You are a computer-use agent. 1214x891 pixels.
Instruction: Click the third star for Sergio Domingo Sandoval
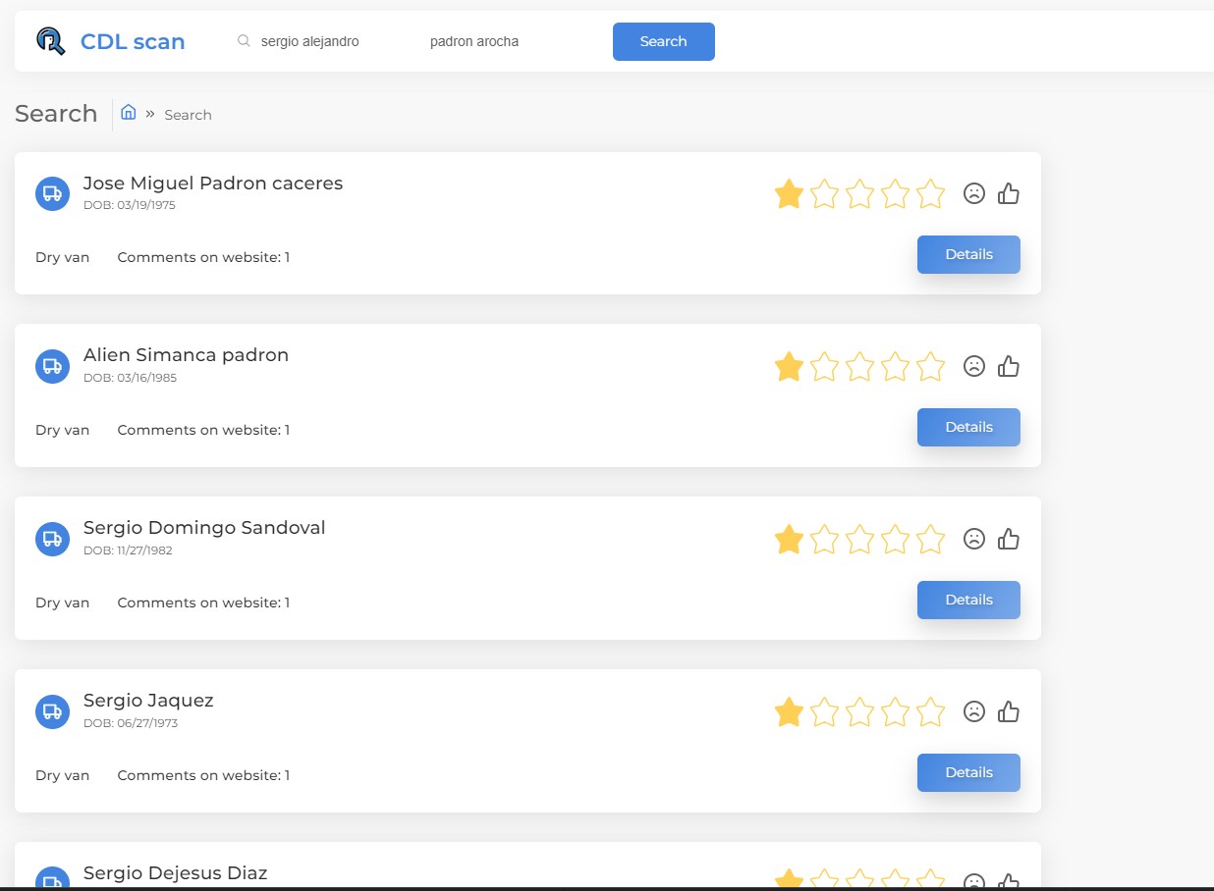[x=859, y=539]
